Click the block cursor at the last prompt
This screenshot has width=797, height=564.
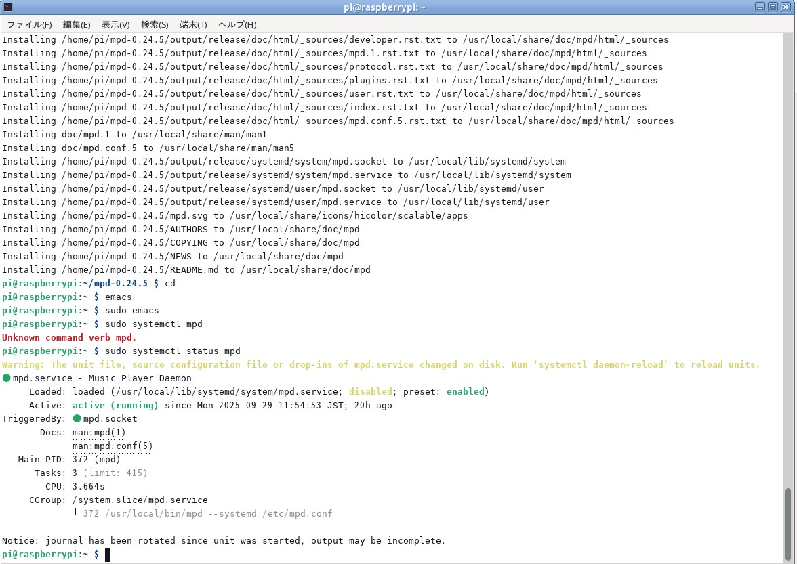pyautogui.click(x=107, y=555)
